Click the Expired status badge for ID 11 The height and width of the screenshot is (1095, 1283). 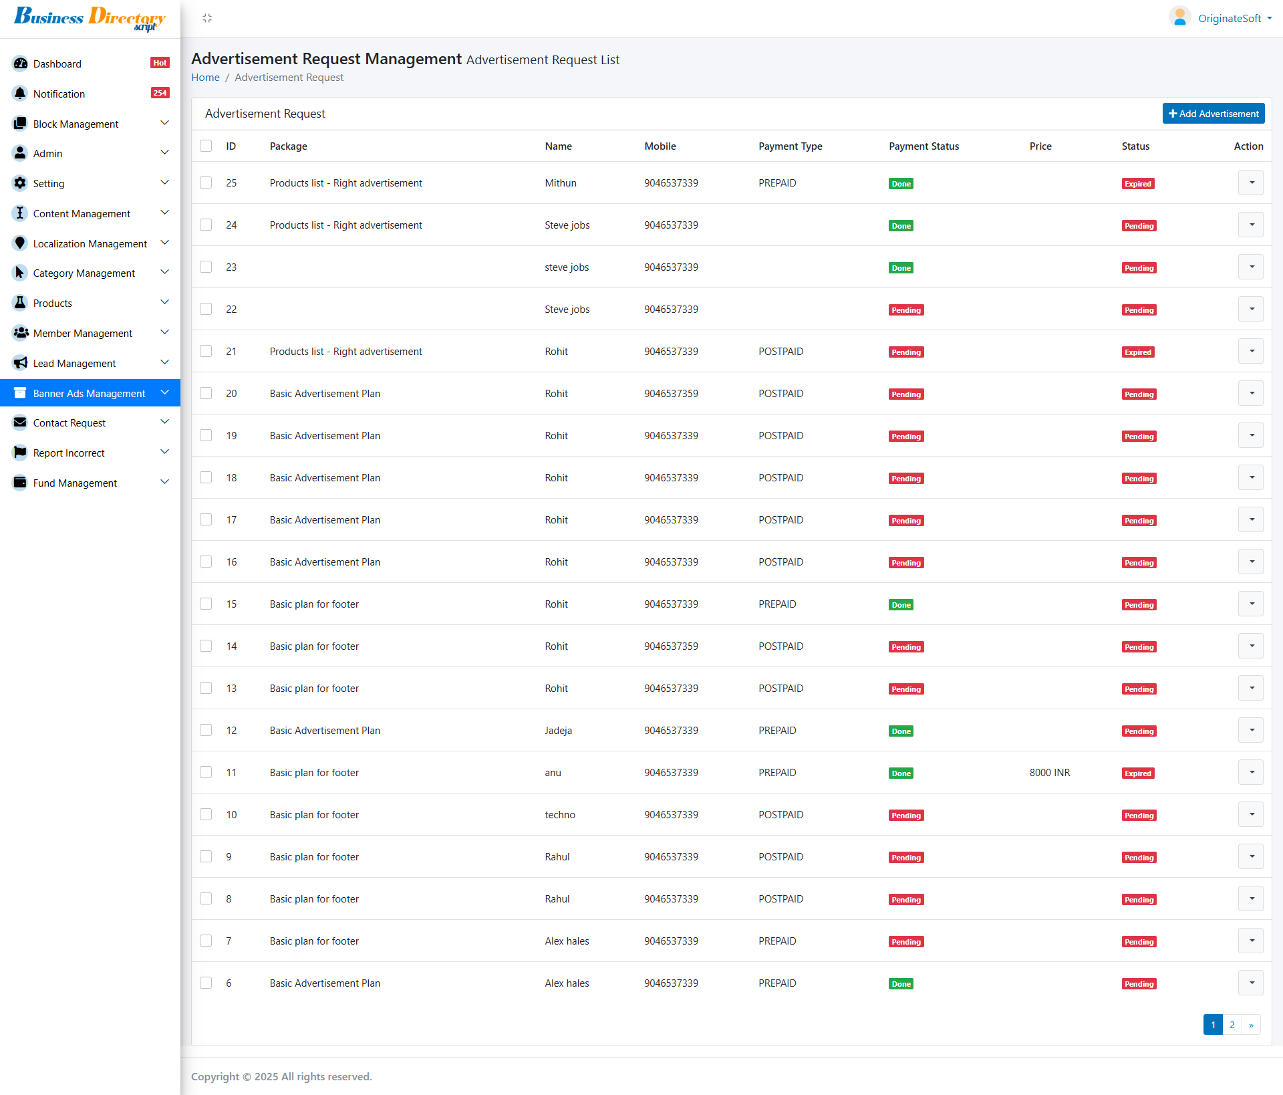click(x=1137, y=773)
